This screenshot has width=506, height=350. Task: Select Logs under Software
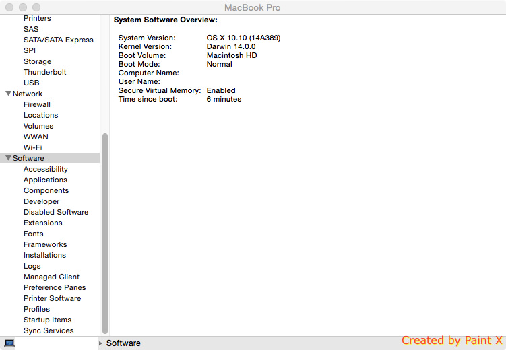32,267
